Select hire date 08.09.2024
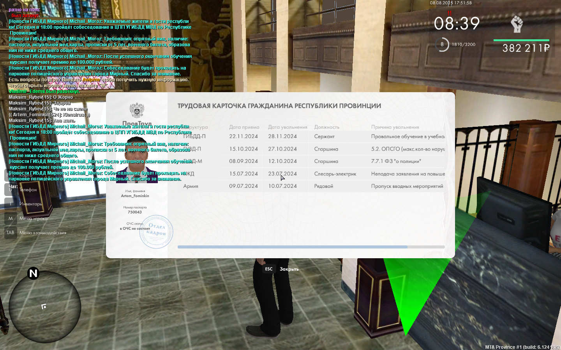Viewport: 561px width, 350px height. point(243,161)
